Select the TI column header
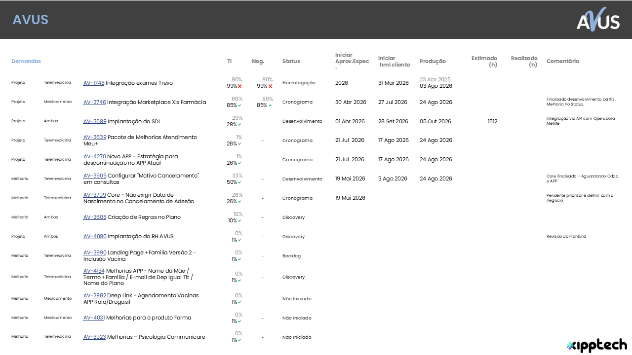 (x=229, y=61)
